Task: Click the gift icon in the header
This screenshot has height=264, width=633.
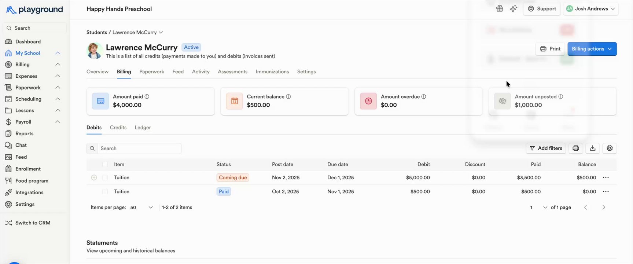Action: tap(500, 9)
